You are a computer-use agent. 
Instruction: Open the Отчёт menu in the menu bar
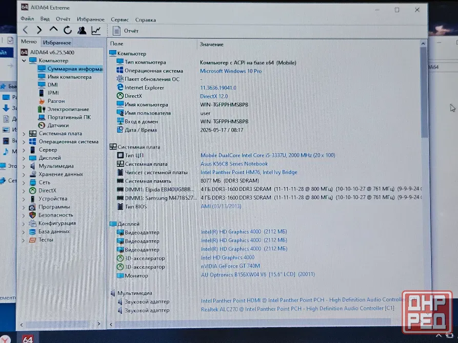pos(63,19)
